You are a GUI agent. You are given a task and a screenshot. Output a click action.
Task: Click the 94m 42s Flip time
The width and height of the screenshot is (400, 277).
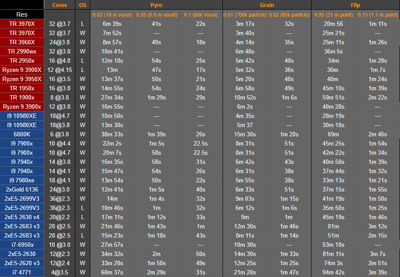(x=333, y=272)
